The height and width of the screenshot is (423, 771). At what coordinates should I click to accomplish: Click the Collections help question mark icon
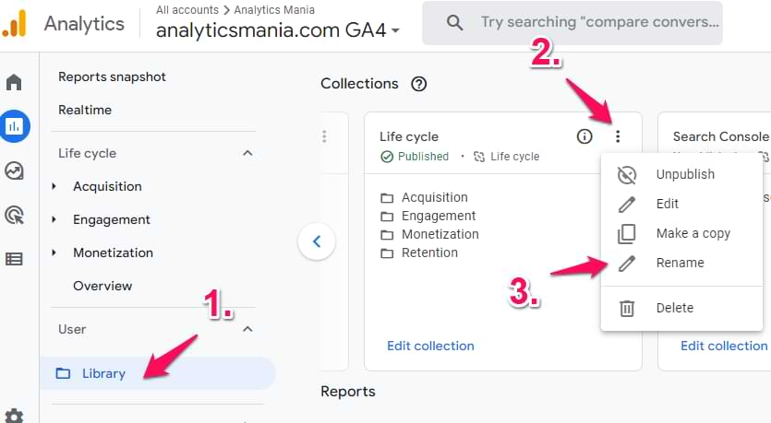click(419, 84)
